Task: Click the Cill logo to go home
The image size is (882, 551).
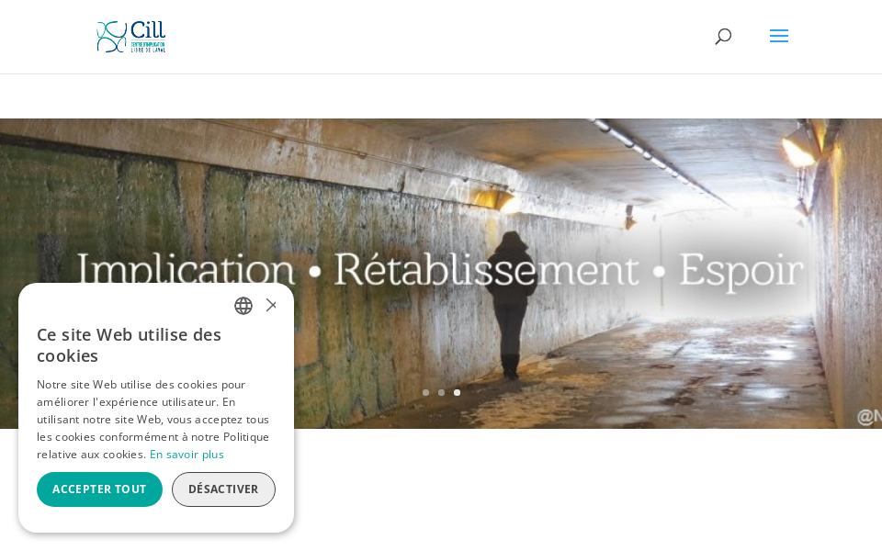Action: point(131,37)
